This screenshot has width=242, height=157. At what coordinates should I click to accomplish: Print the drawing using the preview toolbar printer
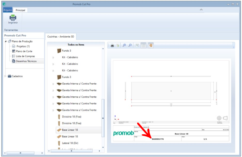[x=112, y=45]
